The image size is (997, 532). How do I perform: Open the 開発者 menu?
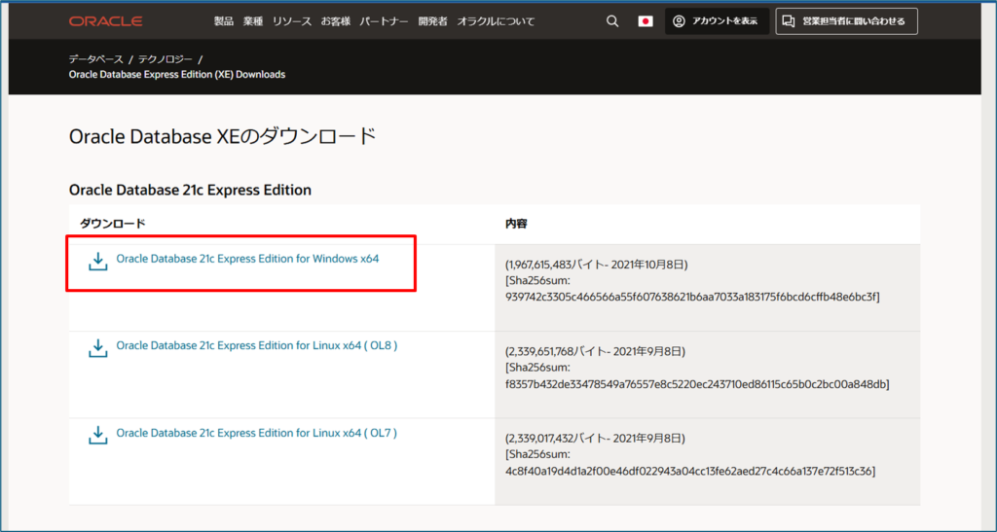click(x=432, y=21)
